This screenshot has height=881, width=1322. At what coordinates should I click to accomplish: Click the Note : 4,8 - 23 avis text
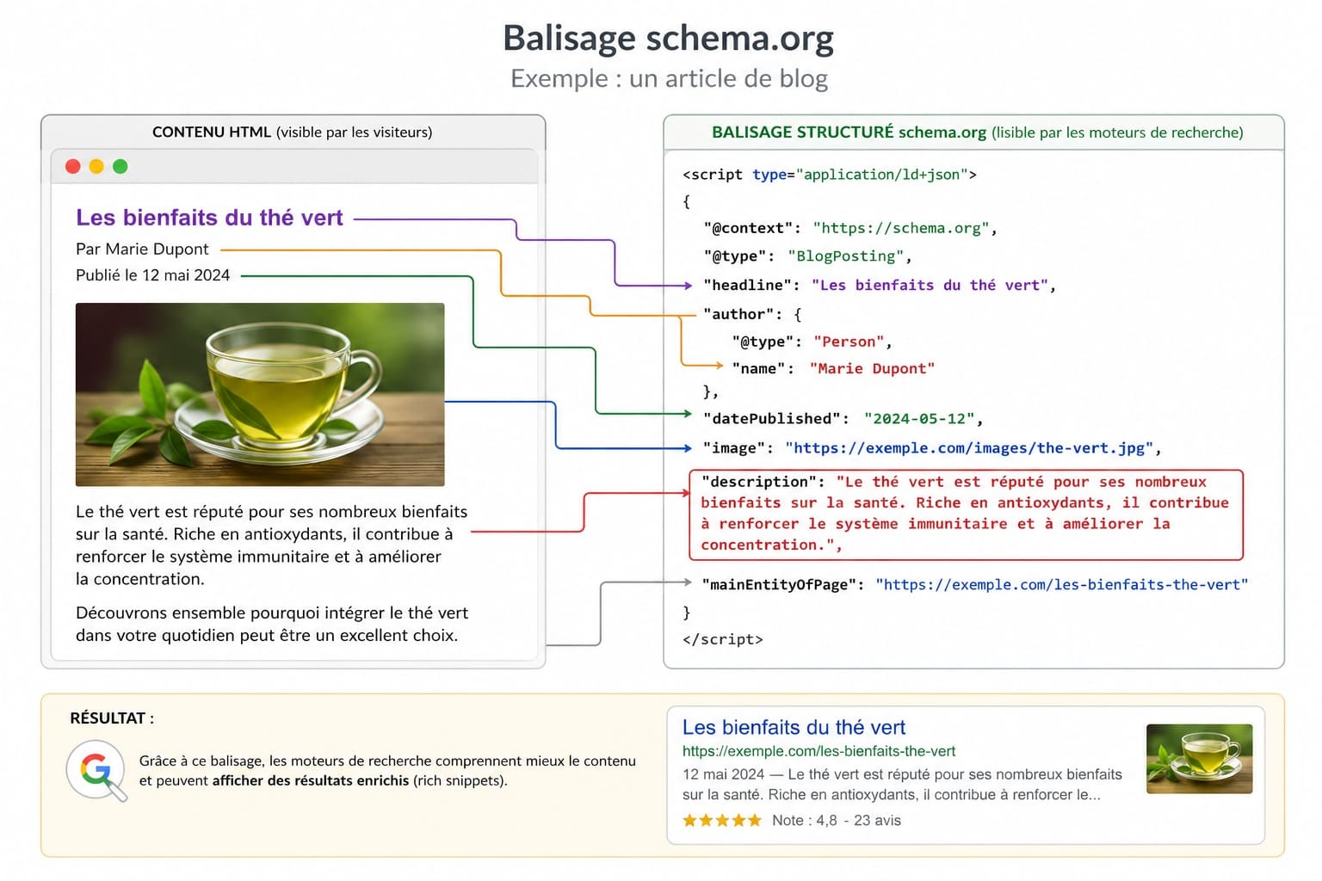pos(837,820)
